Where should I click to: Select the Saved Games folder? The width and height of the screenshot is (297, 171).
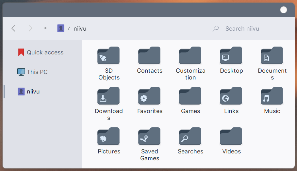[149, 137]
